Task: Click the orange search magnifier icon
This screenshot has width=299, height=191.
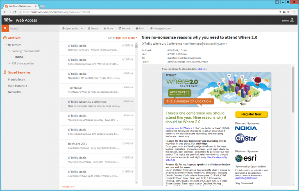Action: pos(5,28)
